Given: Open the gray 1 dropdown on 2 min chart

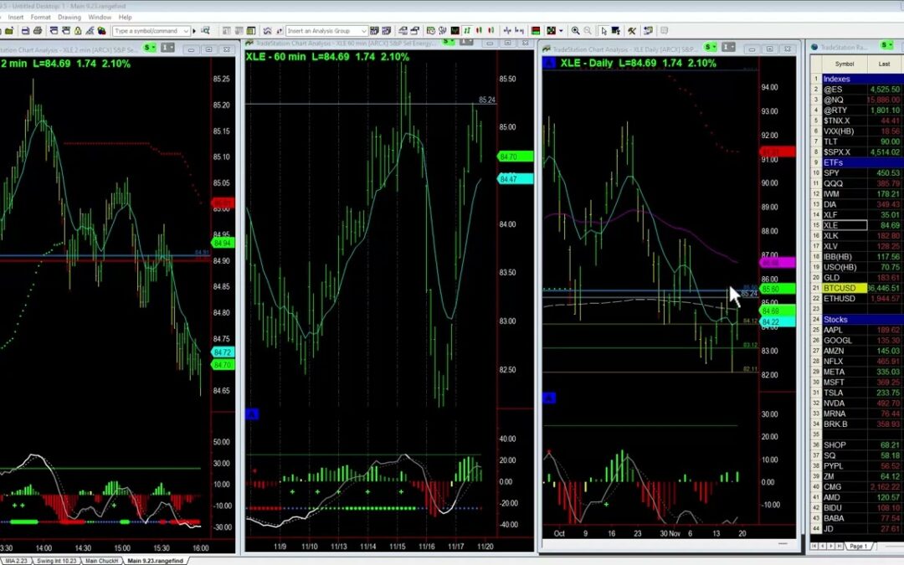Looking at the screenshot, I should [x=167, y=47].
